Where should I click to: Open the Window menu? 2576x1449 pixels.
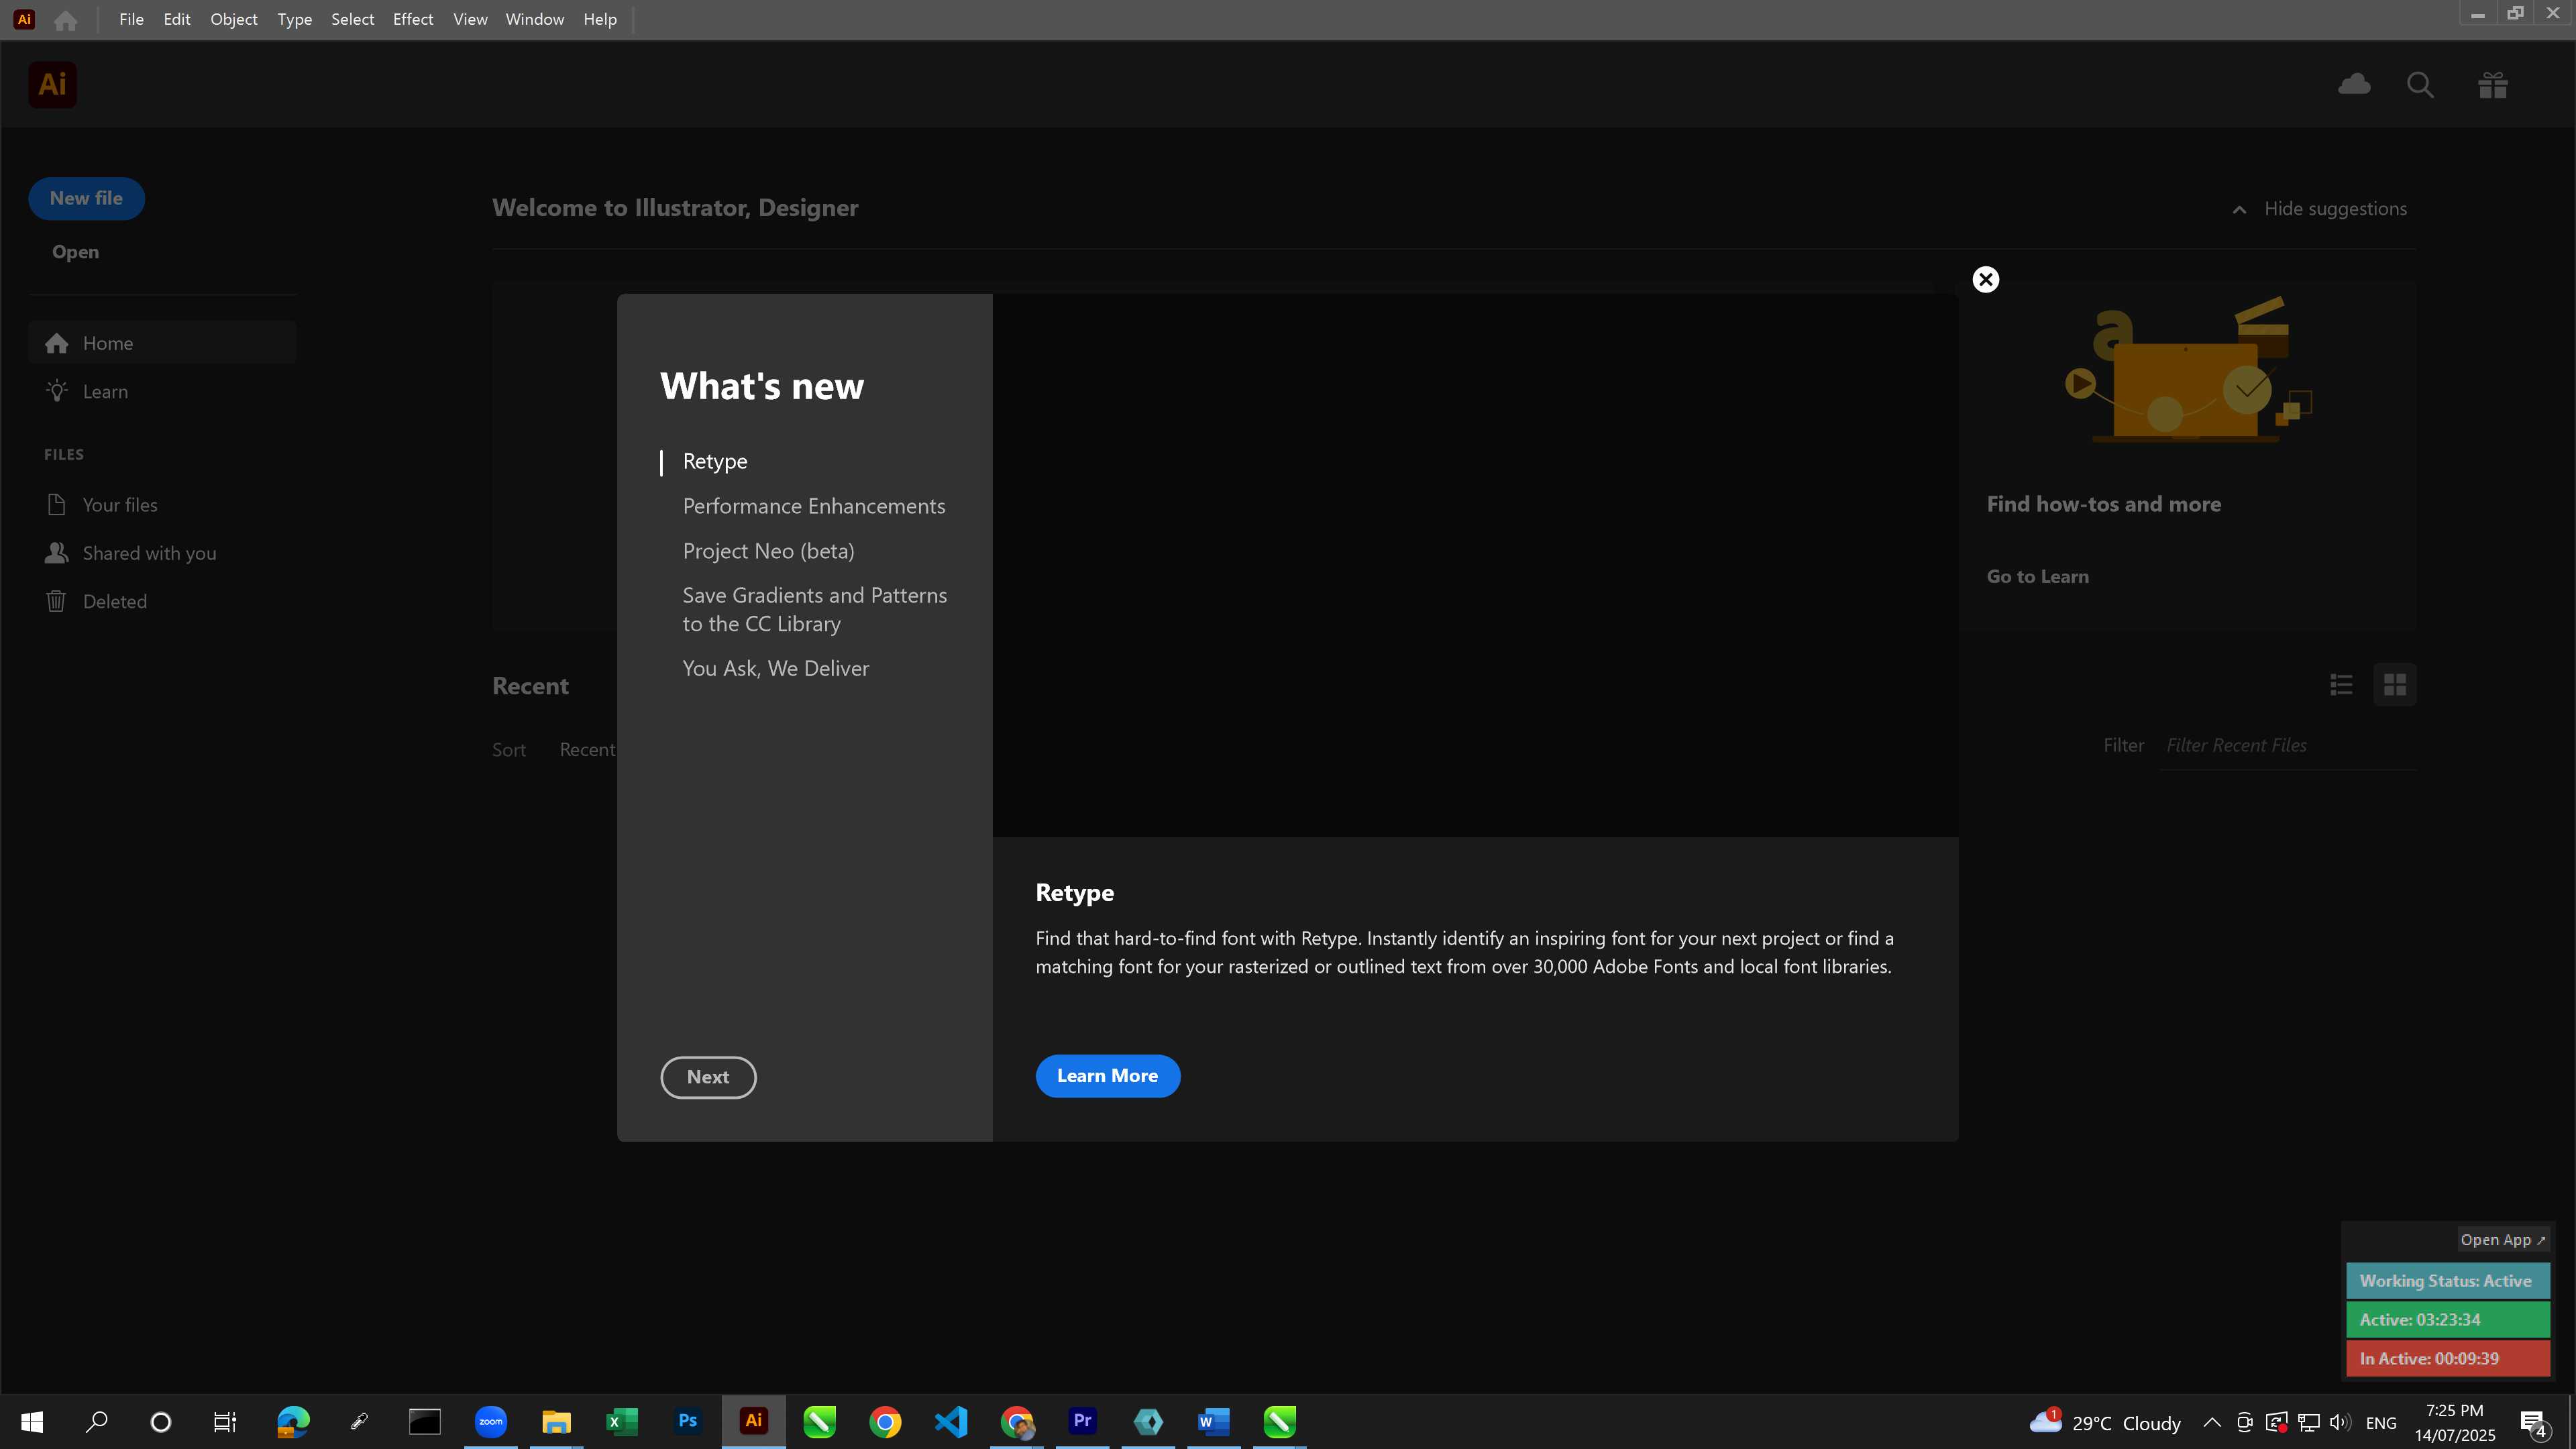tap(535, 20)
